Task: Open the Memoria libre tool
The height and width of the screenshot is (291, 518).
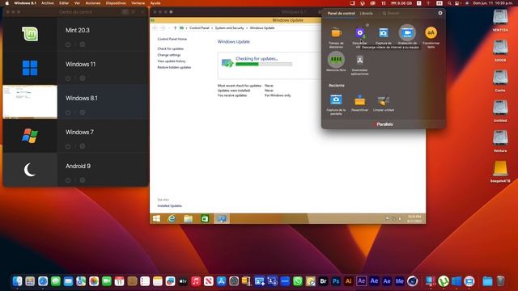Action: pos(336,60)
